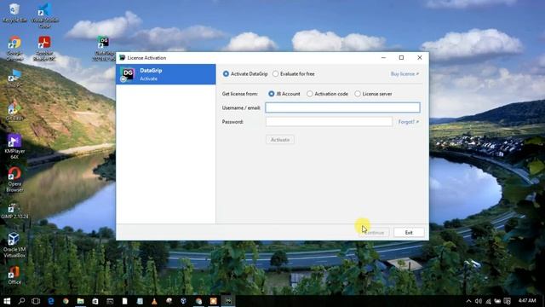Select the Visual Studio Code desktop shortcut
545x307 pixels.
click(x=44, y=15)
